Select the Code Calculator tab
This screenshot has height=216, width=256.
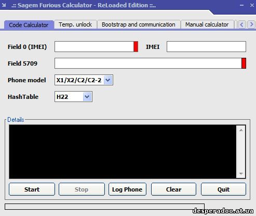click(x=29, y=25)
